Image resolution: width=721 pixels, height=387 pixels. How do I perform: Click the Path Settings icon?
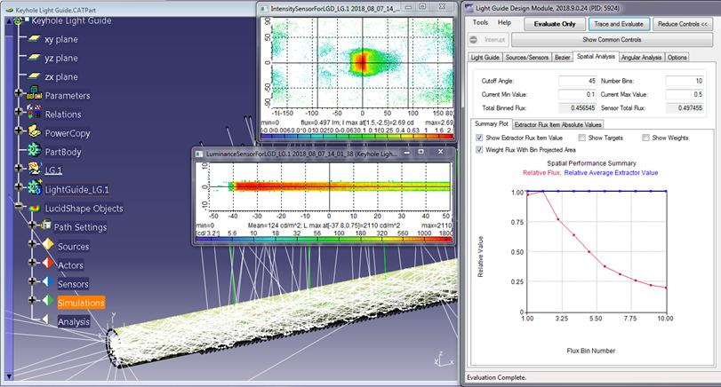pyautogui.click(x=46, y=225)
